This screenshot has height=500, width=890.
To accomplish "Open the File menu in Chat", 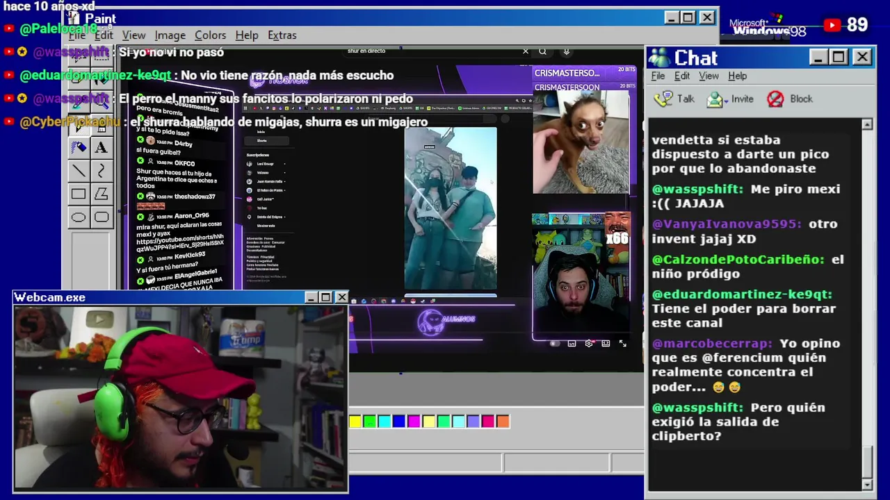I will (658, 76).
